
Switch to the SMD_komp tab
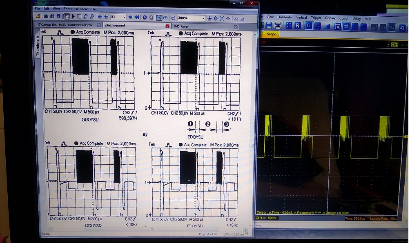pos(180,26)
